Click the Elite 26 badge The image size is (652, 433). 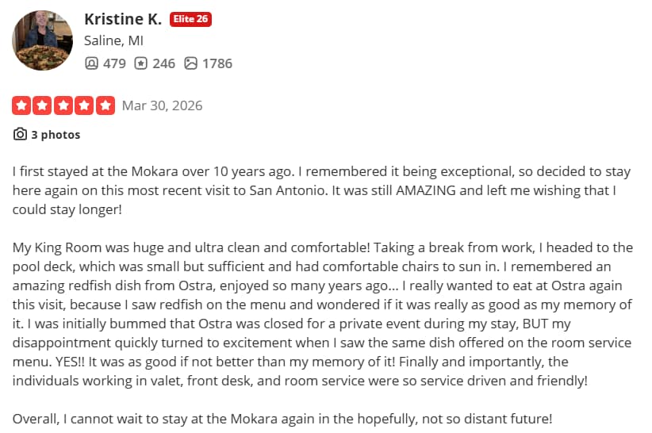pos(190,19)
